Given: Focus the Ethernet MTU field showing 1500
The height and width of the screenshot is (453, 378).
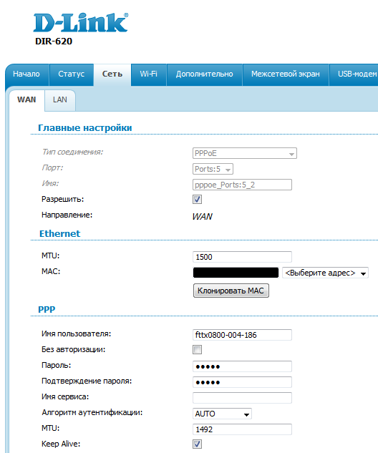Looking at the screenshot, I should 242,257.
